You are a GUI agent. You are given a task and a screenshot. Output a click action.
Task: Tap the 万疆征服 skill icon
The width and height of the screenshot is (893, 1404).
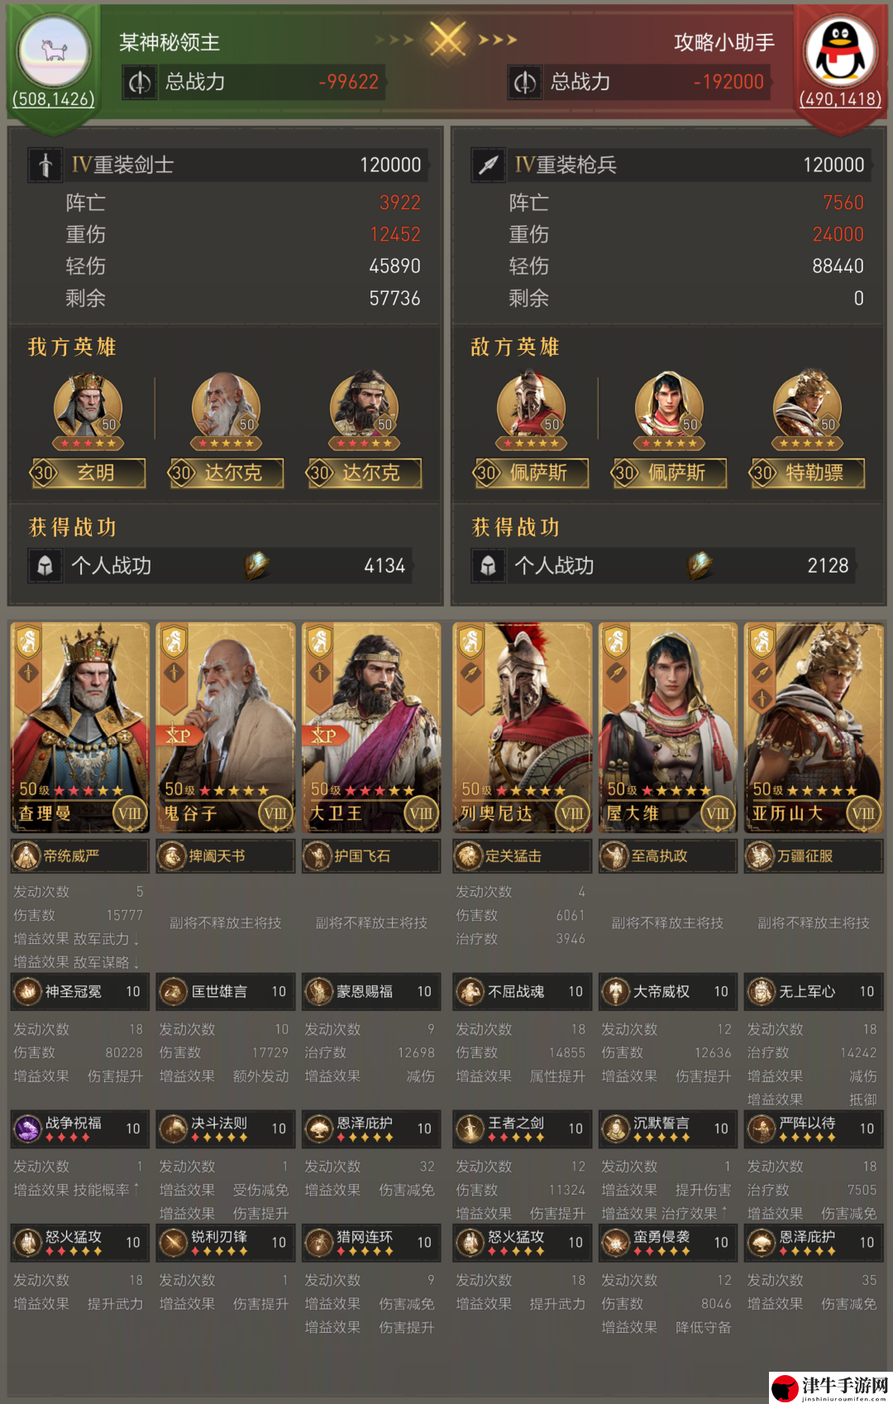[x=760, y=855]
